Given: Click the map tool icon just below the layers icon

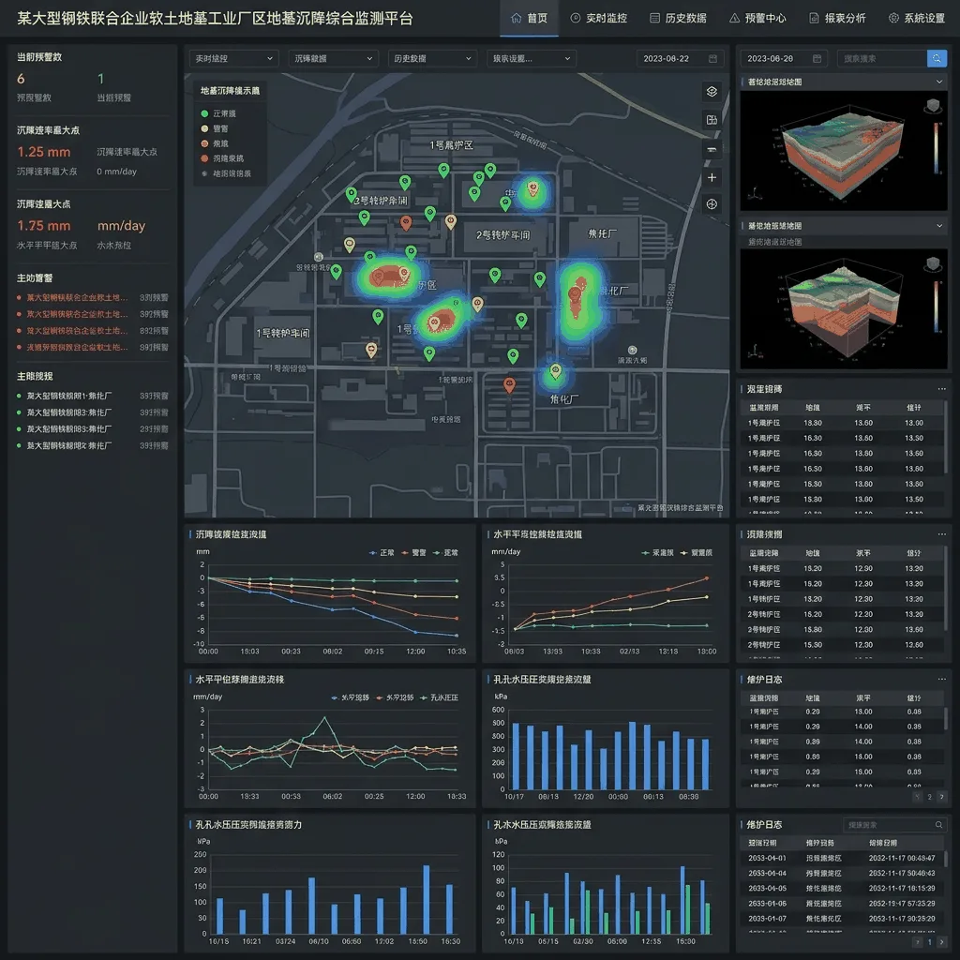Looking at the screenshot, I should click(712, 120).
